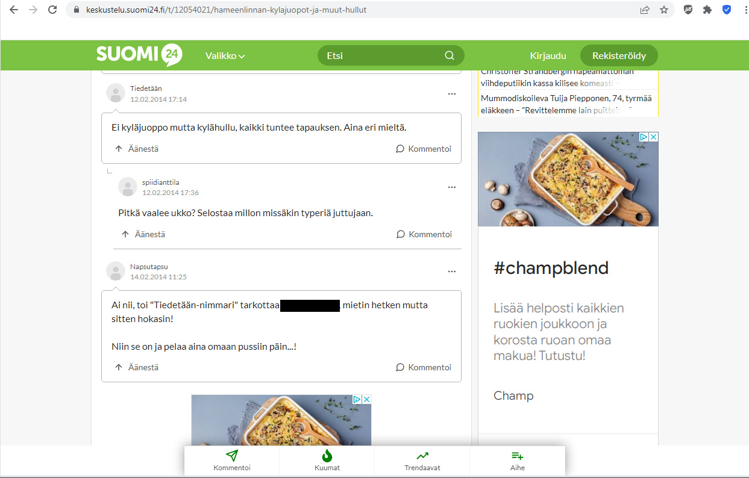Switch to the Trendaavat tab
The image size is (749, 478).
tap(422, 461)
